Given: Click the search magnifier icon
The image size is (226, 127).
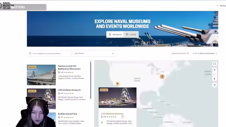Looking at the screenshot, I should pos(30,53).
